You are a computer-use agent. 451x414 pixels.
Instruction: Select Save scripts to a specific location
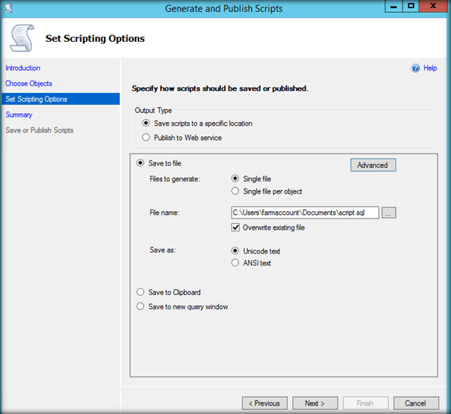click(146, 124)
